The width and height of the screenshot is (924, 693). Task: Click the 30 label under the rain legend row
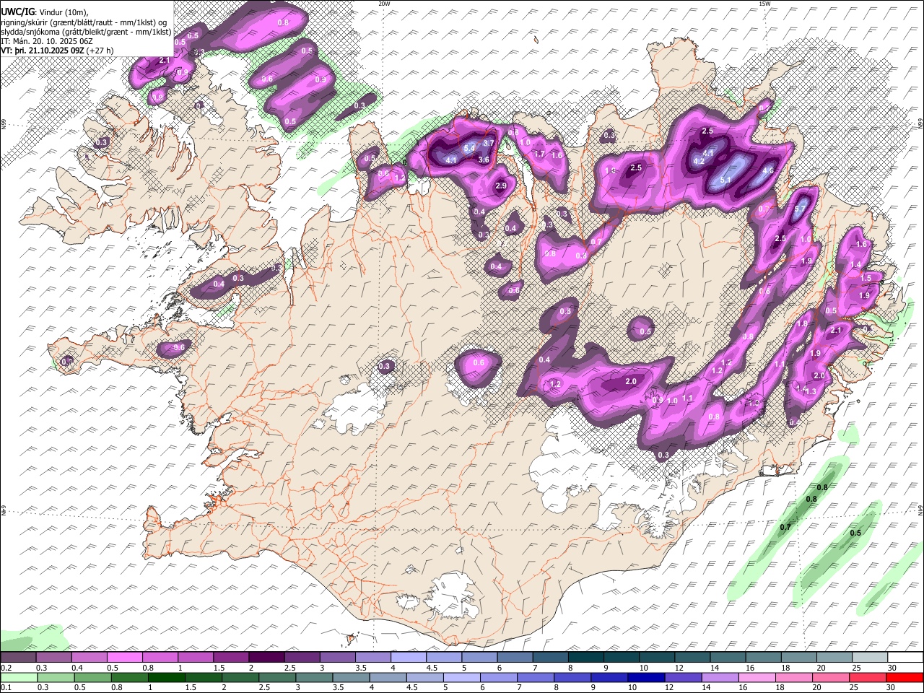(x=892, y=688)
